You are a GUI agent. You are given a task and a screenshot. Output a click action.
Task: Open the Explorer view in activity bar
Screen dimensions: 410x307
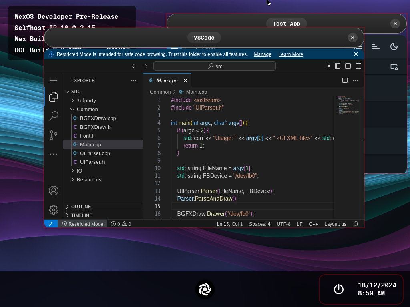[x=54, y=97]
